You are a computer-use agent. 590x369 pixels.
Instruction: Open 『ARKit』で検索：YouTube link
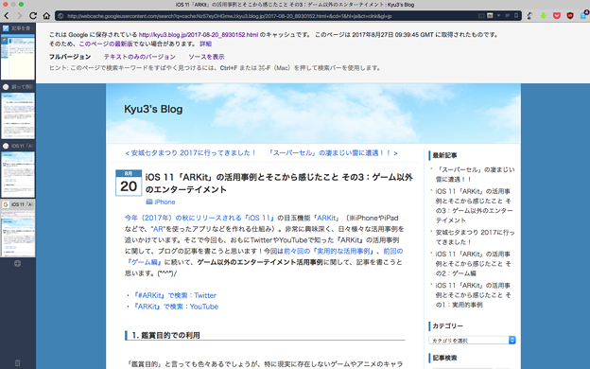click(176, 307)
